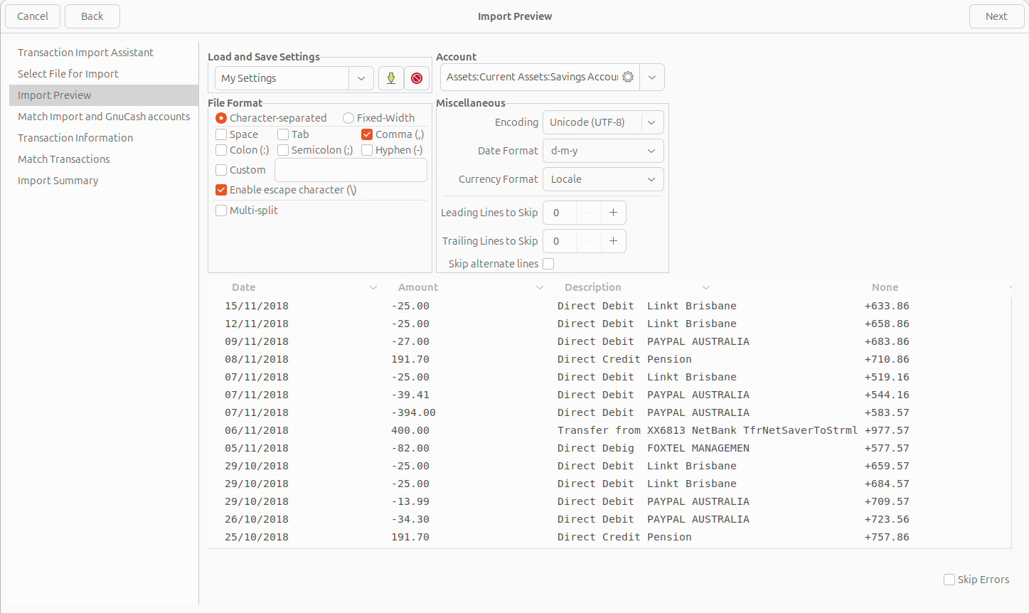Screen dimensions: 1029x613
Task: Decrease Leading Lines to Skip
Action: tap(589, 213)
